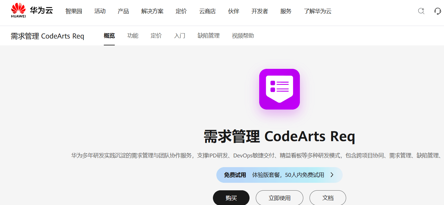Switch to the 入门 tab
The image size is (444, 205).
point(180,36)
